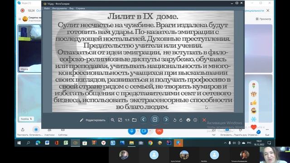
Task: Show image information icon
Action: tap(195, 120)
